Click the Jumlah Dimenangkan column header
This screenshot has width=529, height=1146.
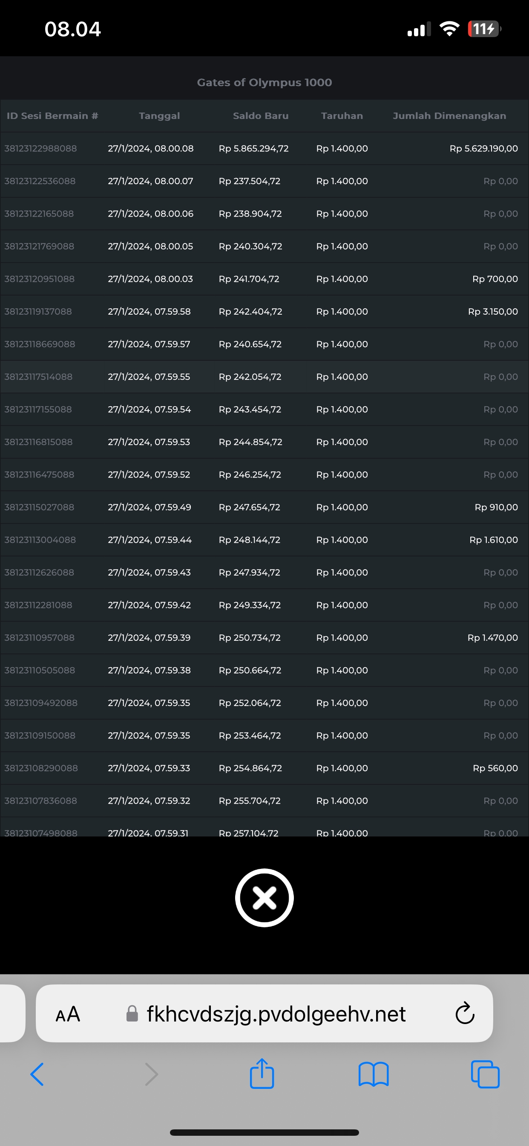point(449,116)
